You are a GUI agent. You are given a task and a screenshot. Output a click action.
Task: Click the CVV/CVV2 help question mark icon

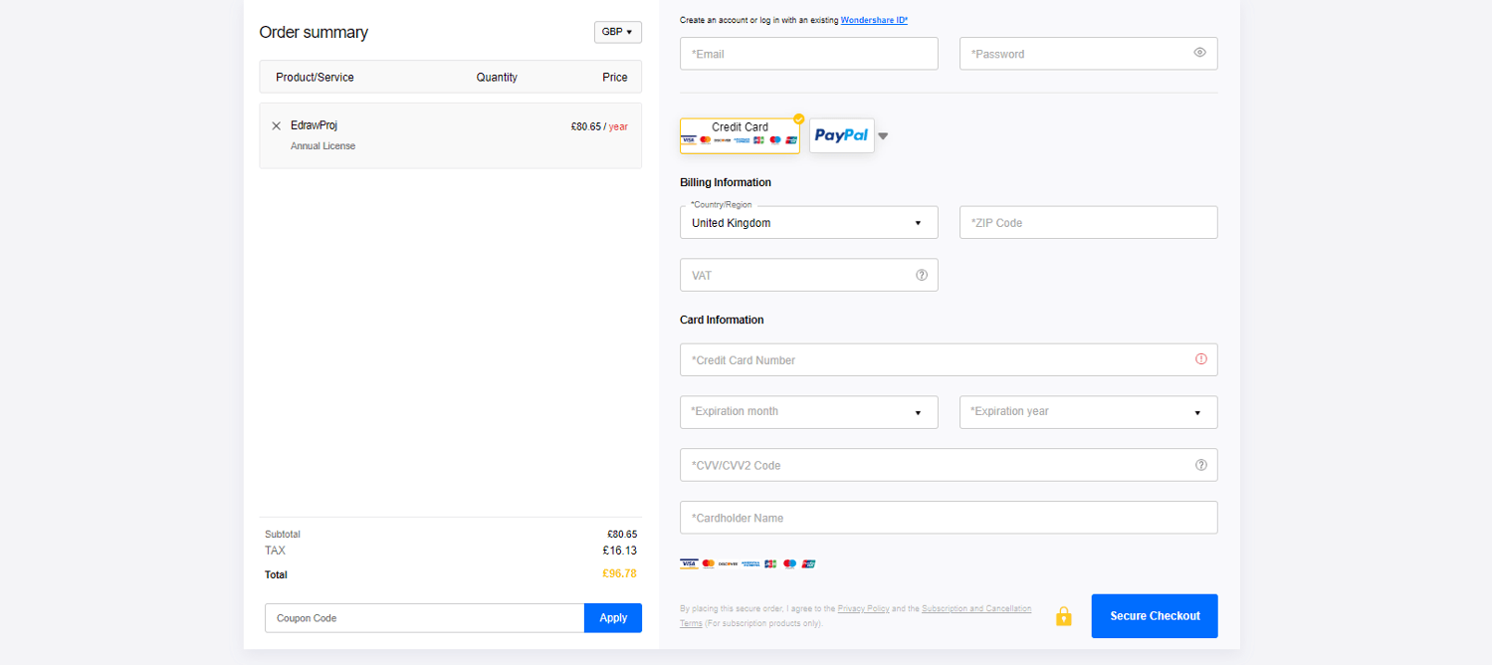click(1200, 464)
